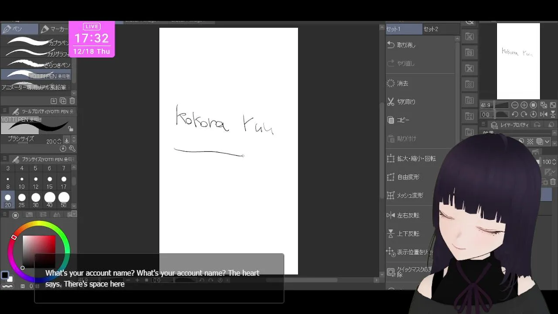This screenshot has height=314, width=558.
Task: Switch to the セット1 tab
Action: pyautogui.click(x=404, y=29)
